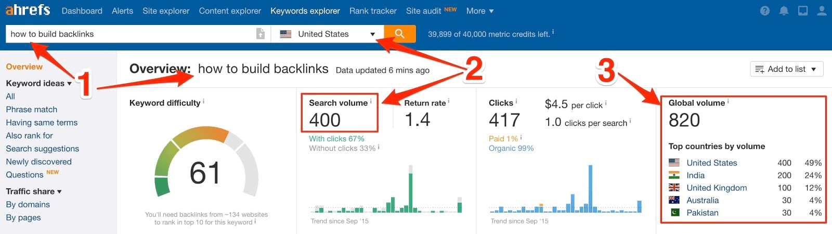Click the India country link
Viewport: 832px width, 234px height.
click(x=695, y=175)
